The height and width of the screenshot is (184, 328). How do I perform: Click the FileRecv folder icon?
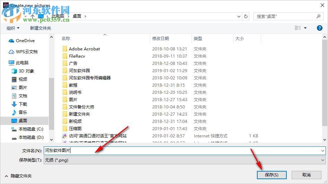point(65,56)
